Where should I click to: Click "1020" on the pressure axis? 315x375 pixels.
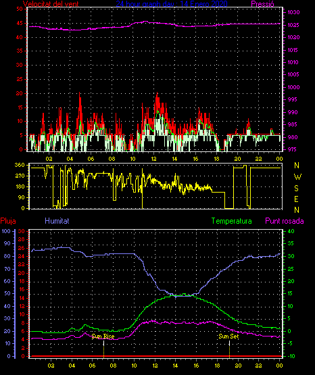click(293, 37)
